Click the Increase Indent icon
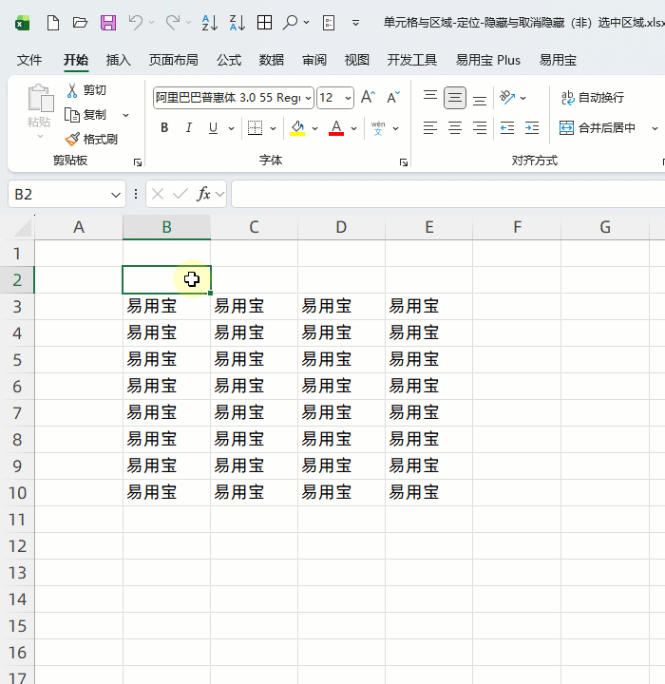Screen dimensions: 665x684 tap(531, 127)
